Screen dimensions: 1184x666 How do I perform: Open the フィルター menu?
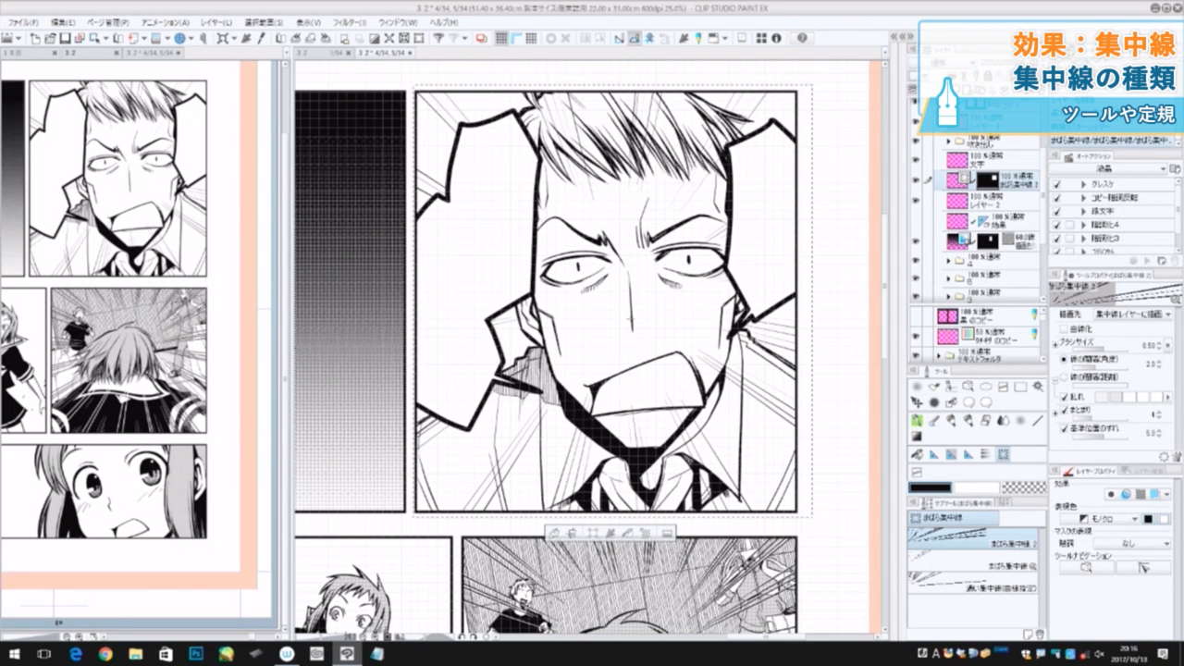[349, 21]
